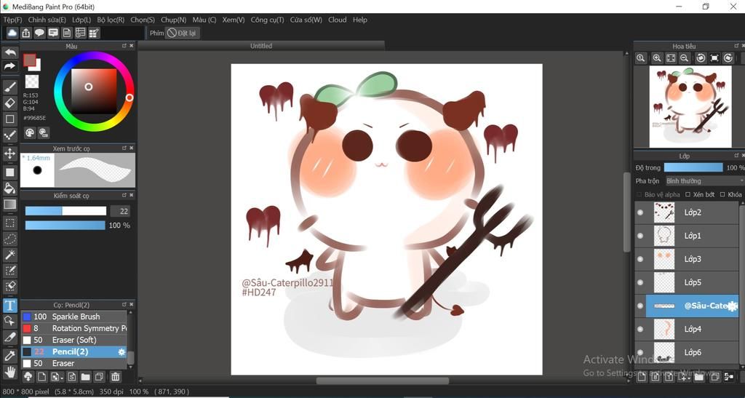The image size is (745, 398).
Task: Click the brush opacity slider
Action: point(65,225)
